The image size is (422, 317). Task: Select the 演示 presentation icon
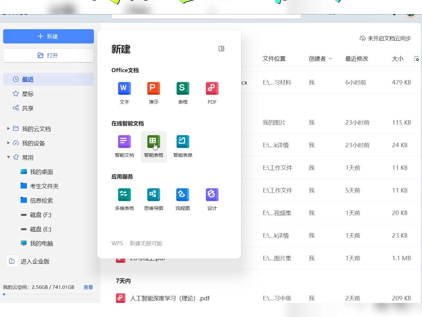[x=154, y=88]
